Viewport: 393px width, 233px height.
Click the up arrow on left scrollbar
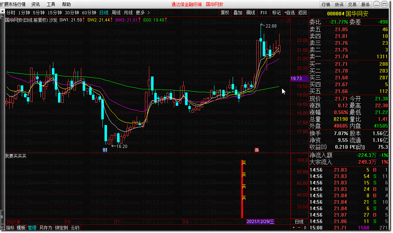[2, 16]
